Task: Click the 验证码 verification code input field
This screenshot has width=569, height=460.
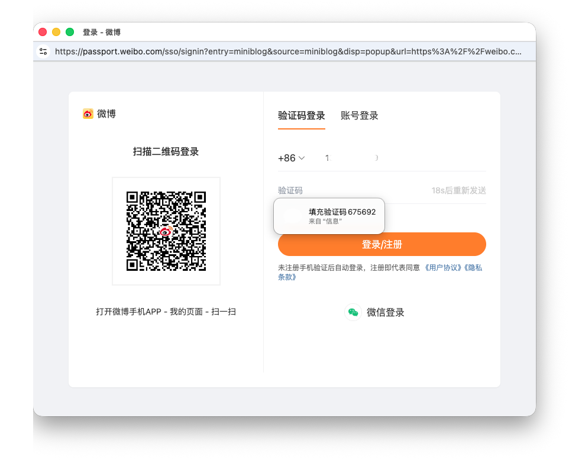Action: click(x=325, y=190)
